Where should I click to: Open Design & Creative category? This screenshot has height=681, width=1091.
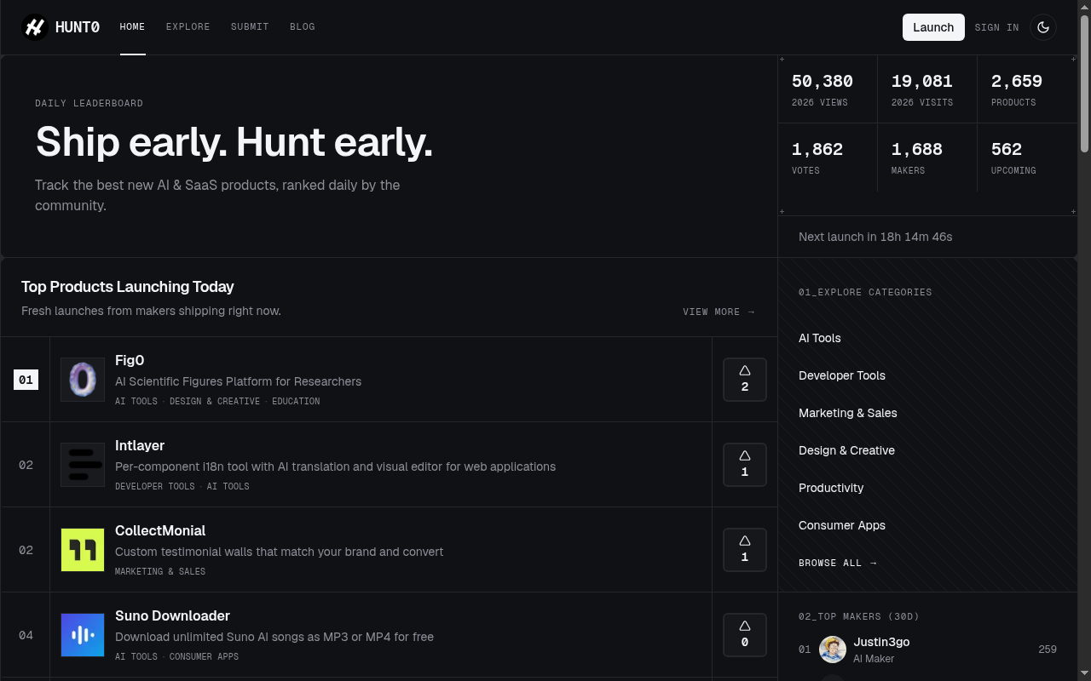click(846, 450)
